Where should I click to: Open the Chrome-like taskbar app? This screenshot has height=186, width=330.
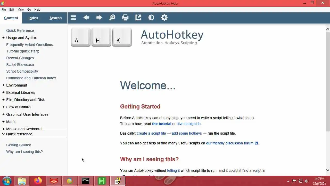(70, 181)
